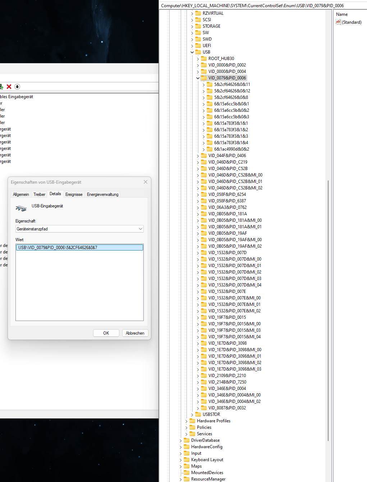This screenshot has width=367, height=482.
Task: Click the USBSTOR folder icon
Action: tap(198, 414)
